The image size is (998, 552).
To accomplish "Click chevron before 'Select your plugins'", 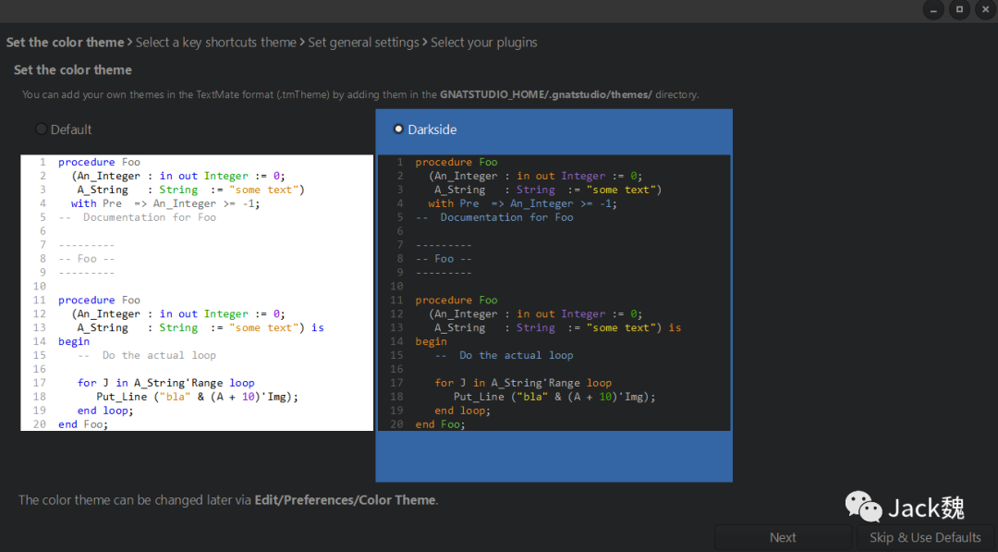I will point(425,43).
